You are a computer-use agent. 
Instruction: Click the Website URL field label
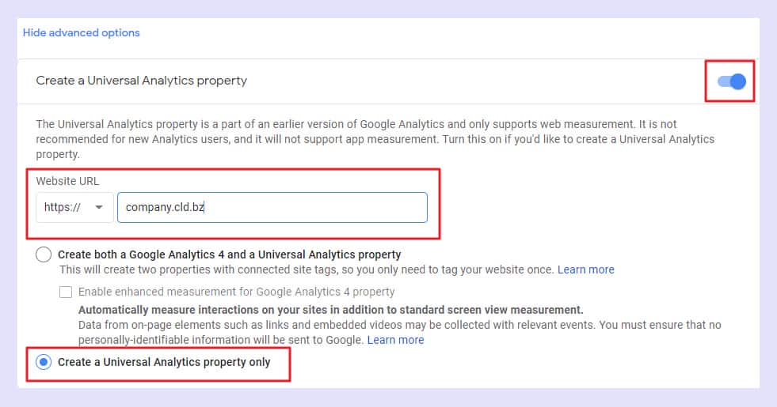[67, 181]
